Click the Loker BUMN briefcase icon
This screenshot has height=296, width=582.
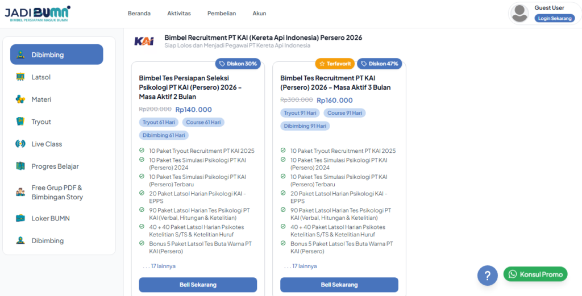click(20, 218)
